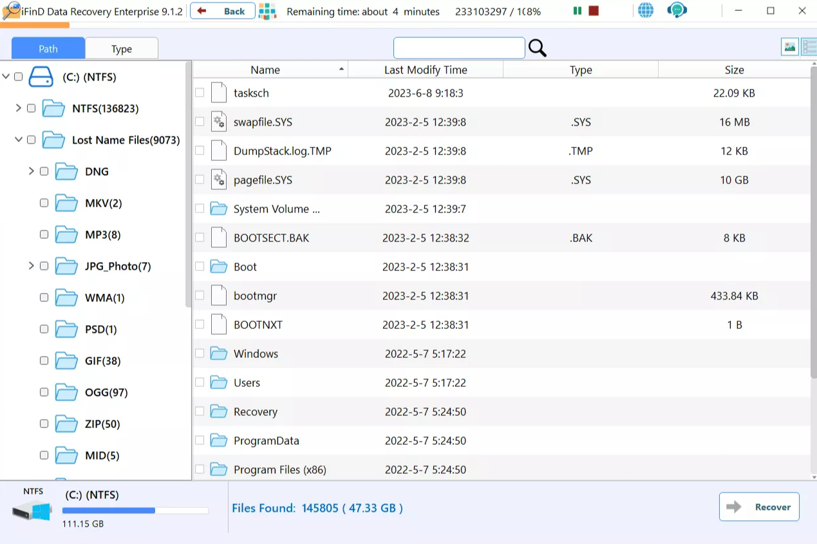Image resolution: width=817 pixels, height=544 pixels.
Task: Collapse the (C:) (NTFS) tree node
Action: tap(6, 77)
